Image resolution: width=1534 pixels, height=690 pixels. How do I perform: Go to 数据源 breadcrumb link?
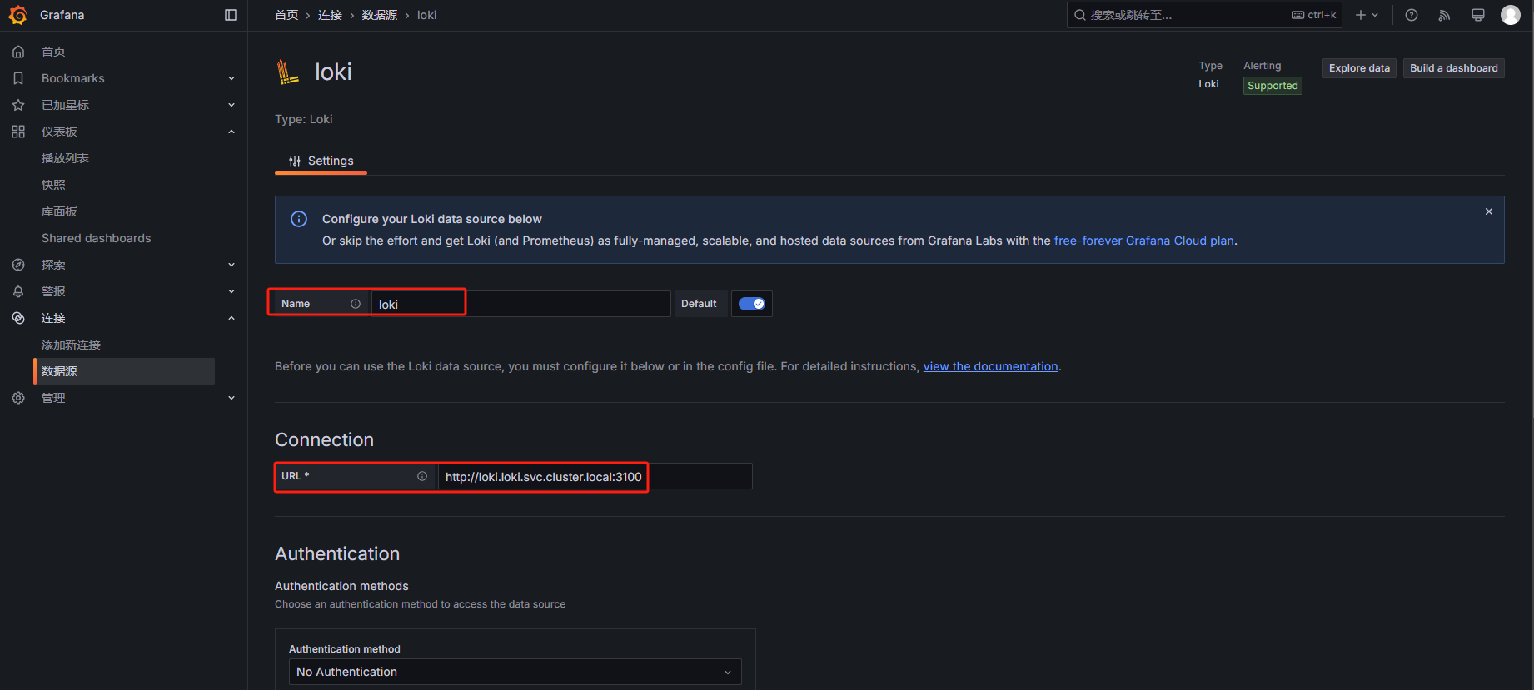380,15
